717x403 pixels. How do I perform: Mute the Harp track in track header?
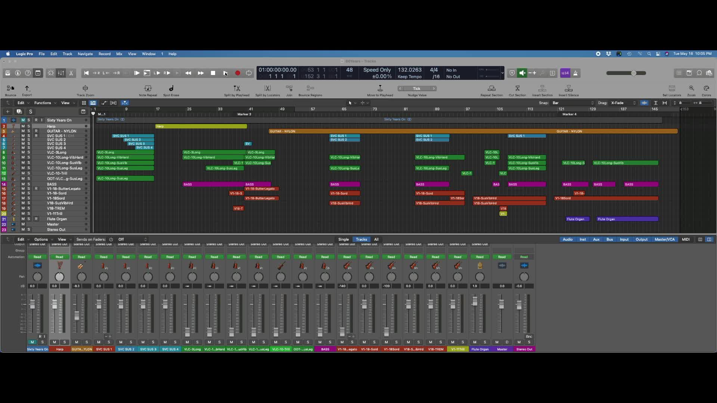pos(23,126)
